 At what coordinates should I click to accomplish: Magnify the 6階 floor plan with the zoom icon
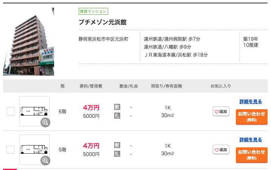click(45, 122)
